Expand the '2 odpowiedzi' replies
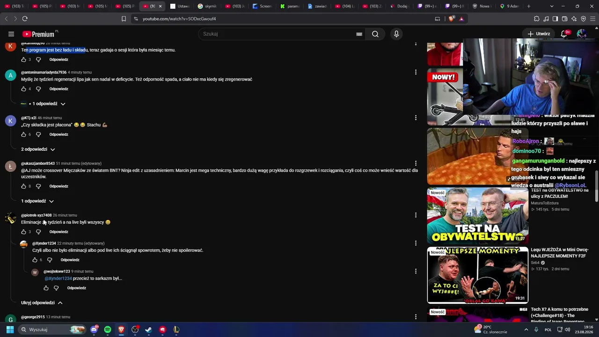This screenshot has height=337, width=599. (x=38, y=149)
